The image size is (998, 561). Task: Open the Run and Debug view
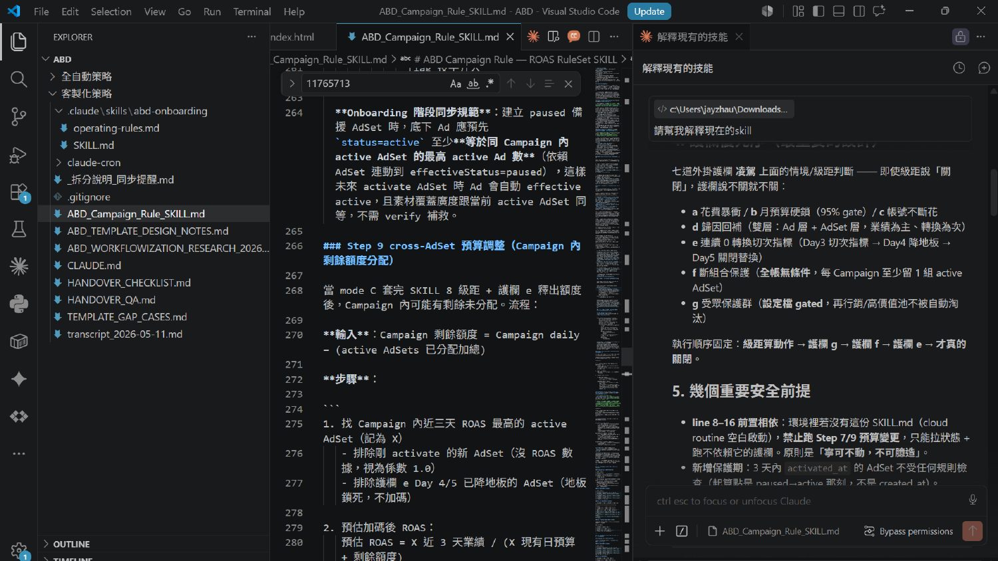click(19, 155)
